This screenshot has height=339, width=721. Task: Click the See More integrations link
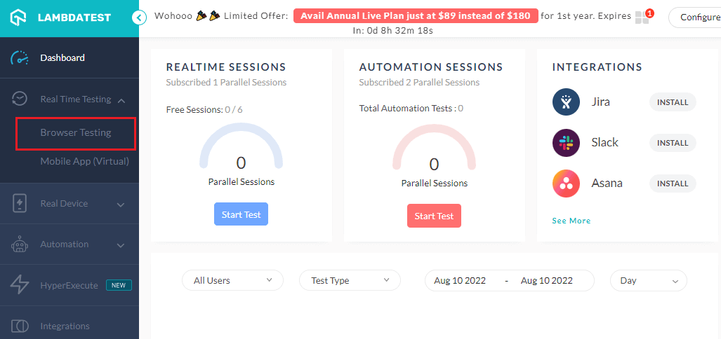pos(571,221)
